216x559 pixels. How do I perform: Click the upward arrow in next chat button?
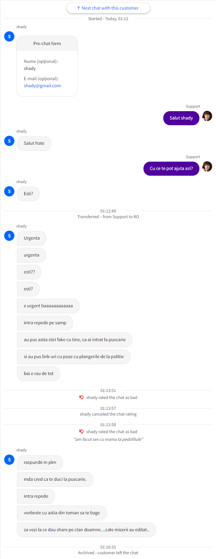click(78, 8)
